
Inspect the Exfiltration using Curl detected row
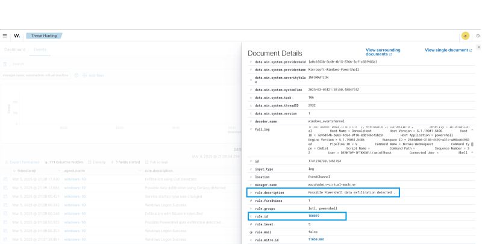(5, 179)
